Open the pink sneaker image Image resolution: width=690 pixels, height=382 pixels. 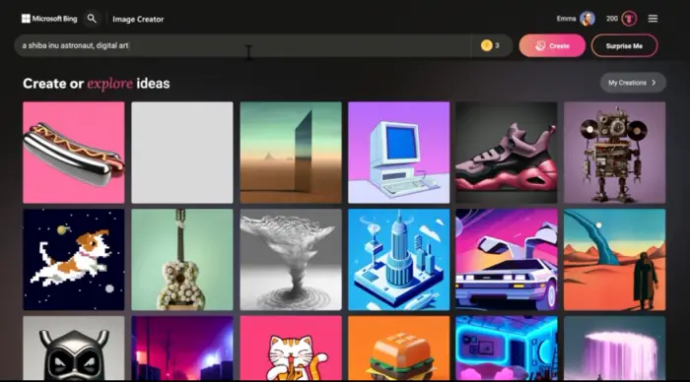tap(507, 153)
